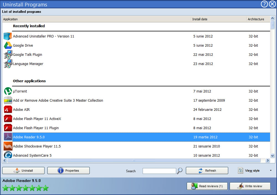Select the highlighted Adobe Reader 9.5.0 row
Viewport: 277px width, 195px height.
pos(136,137)
